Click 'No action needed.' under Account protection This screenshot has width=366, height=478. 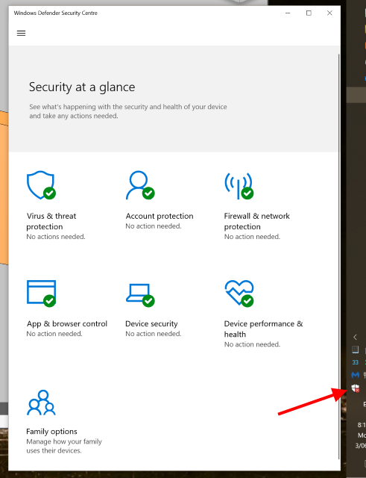[x=154, y=226]
